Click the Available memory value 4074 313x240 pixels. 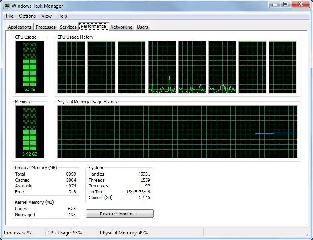tap(71, 186)
